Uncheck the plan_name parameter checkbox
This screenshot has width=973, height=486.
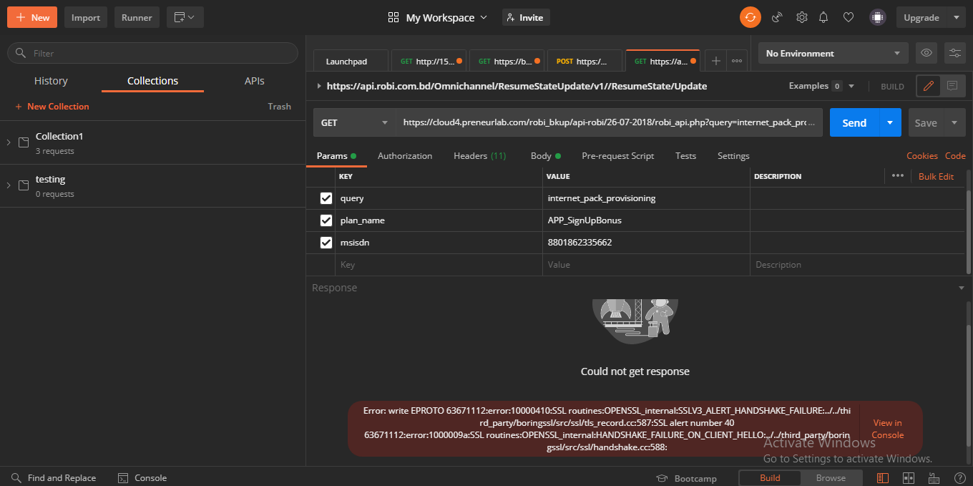coord(326,220)
